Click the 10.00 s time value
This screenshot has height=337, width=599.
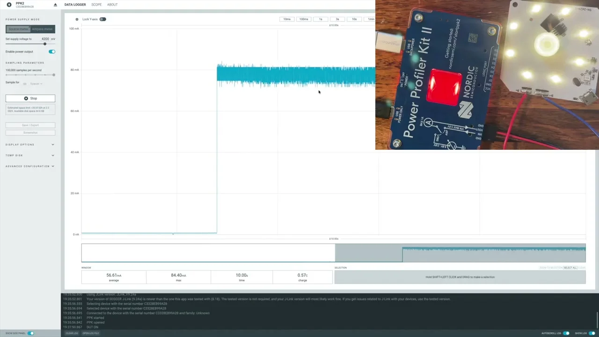pyautogui.click(x=241, y=276)
